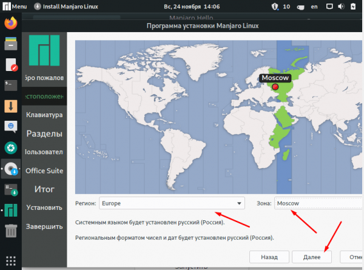
Task: Open the terminal installer dock icon
Action: [11, 190]
